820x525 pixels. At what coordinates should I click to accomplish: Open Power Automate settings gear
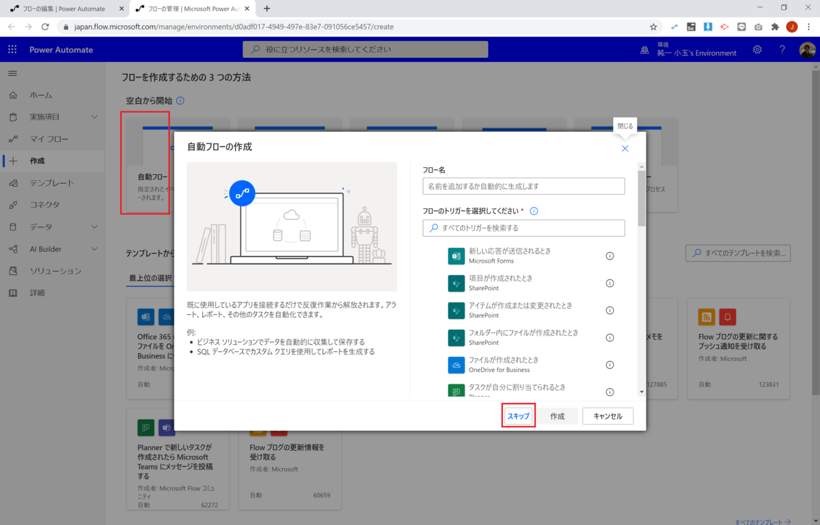[757, 49]
